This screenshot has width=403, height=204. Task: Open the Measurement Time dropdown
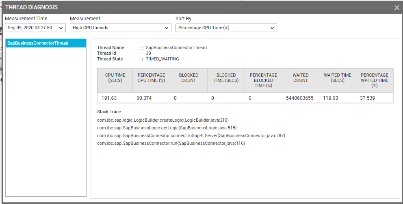pos(35,28)
